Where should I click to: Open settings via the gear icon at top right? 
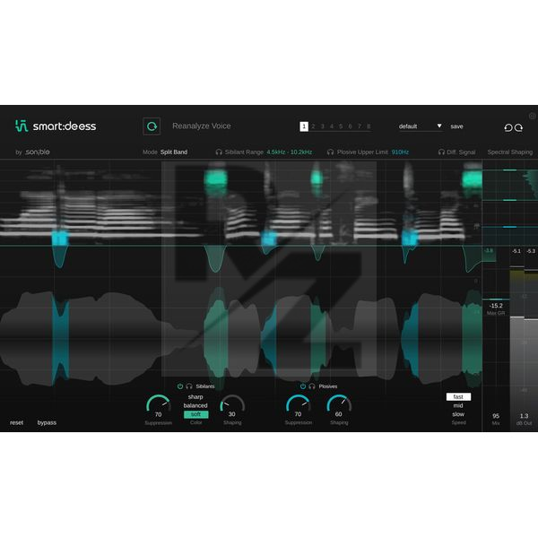(532, 116)
